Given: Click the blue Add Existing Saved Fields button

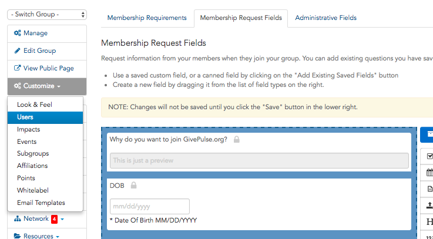Looking at the screenshot, I should click(x=427, y=134).
